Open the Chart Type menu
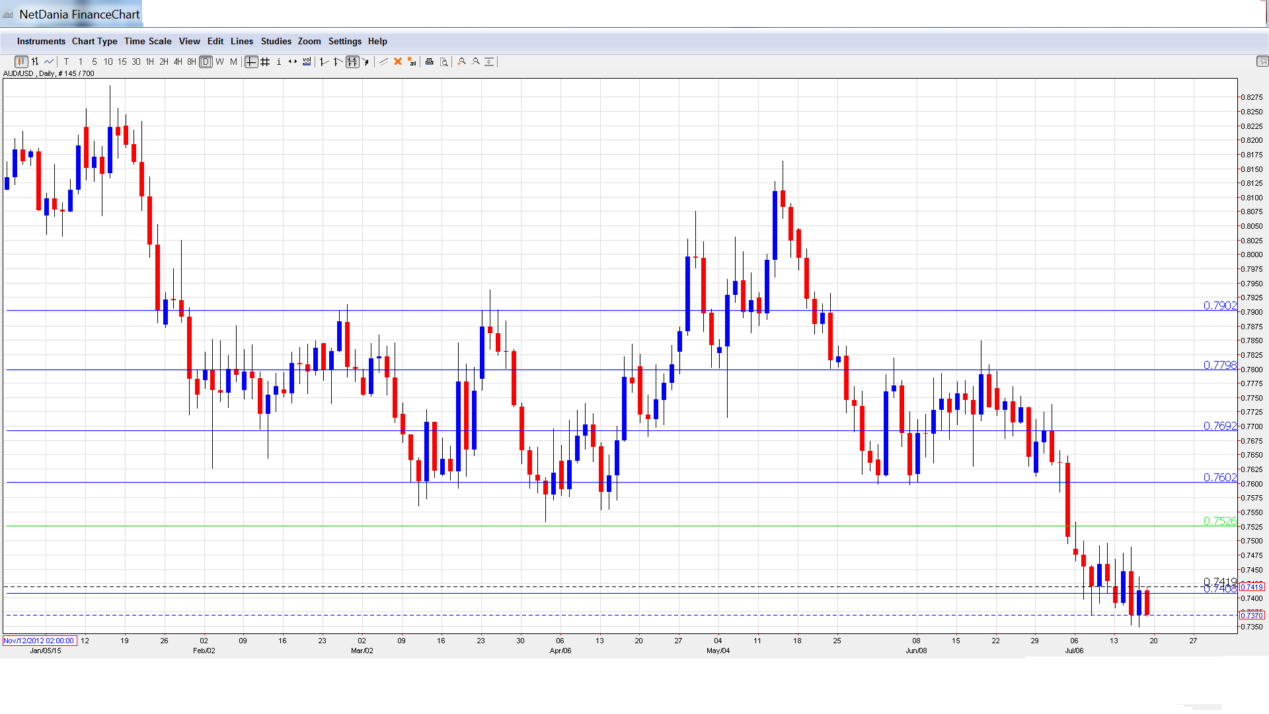This screenshot has height=714, width=1269. click(x=95, y=41)
